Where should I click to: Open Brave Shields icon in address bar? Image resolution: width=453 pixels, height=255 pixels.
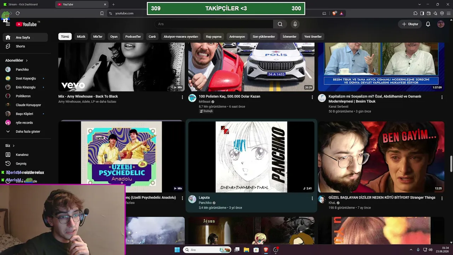click(x=334, y=13)
